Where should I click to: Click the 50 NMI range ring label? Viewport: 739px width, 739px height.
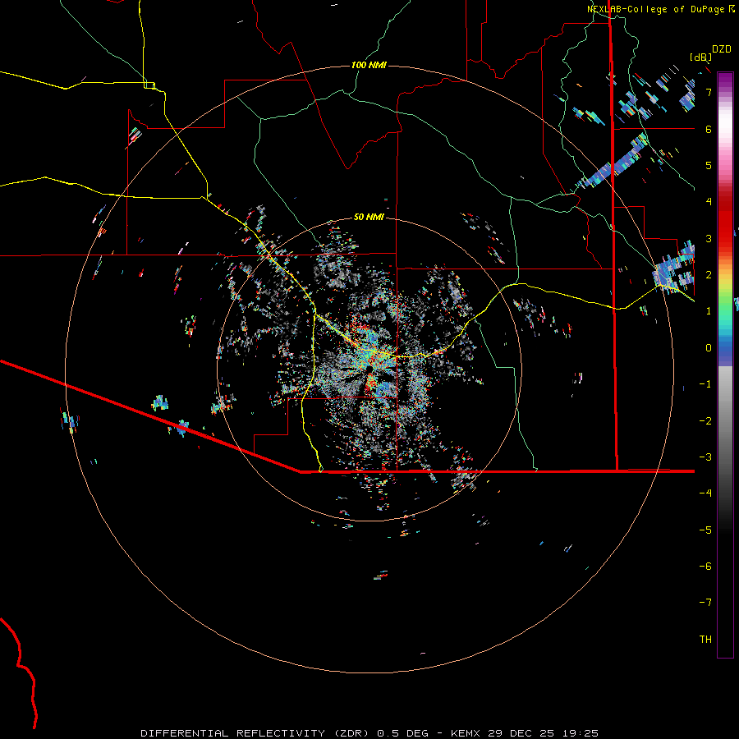369,217
